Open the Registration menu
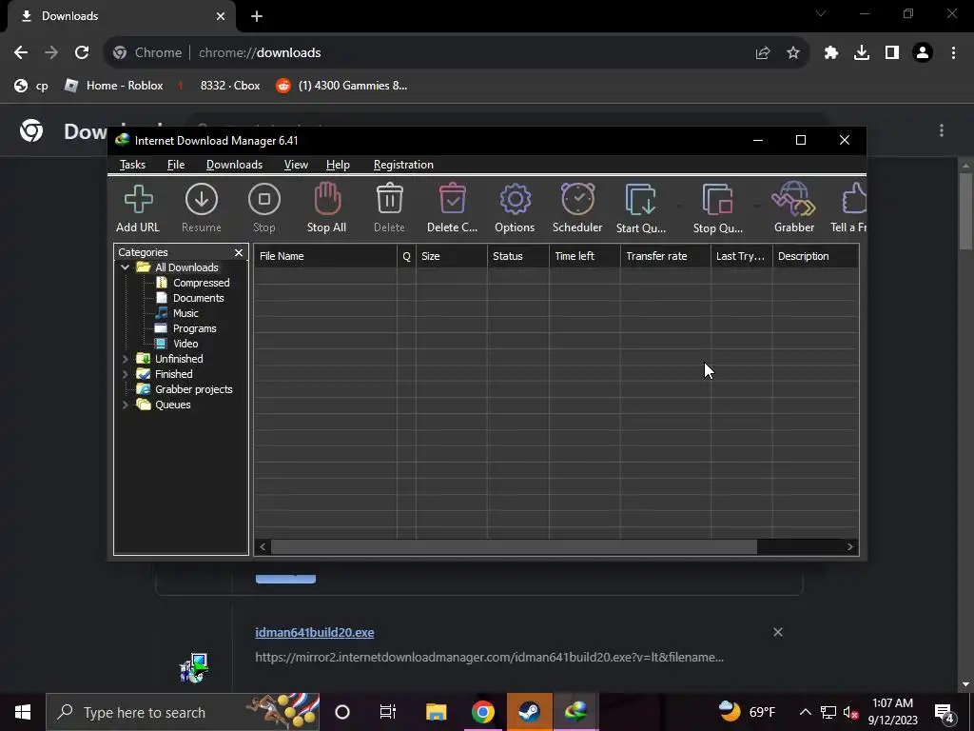Screen dimensions: 974x731 click(403, 165)
